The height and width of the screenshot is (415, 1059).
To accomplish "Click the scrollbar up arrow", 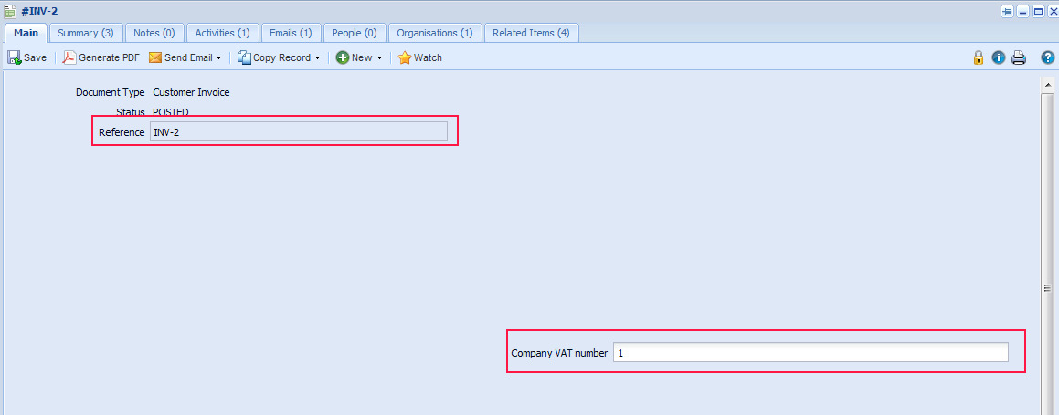I will point(1047,84).
